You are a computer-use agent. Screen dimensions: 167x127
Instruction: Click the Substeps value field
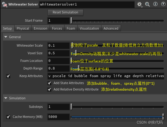tap(58, 107)
